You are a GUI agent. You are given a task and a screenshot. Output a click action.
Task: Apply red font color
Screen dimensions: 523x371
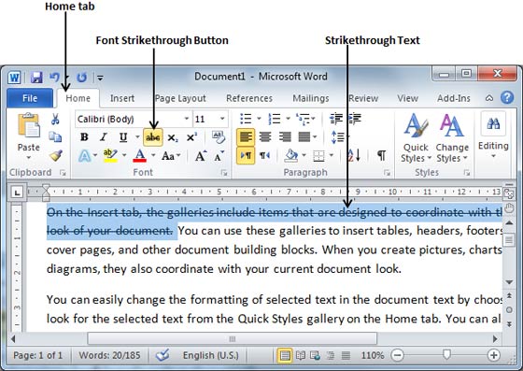click(x=140, y=155)
